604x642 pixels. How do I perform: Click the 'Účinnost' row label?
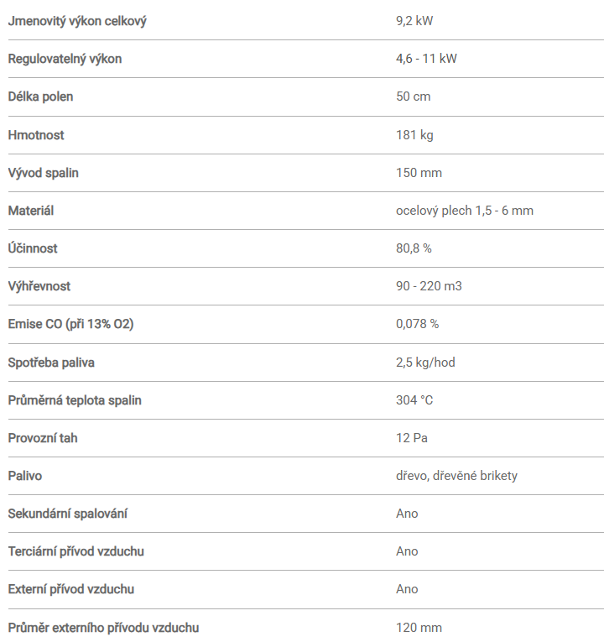33,248
